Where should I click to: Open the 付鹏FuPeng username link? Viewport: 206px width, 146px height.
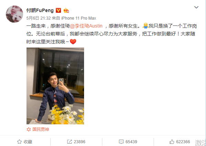(40, 10)
